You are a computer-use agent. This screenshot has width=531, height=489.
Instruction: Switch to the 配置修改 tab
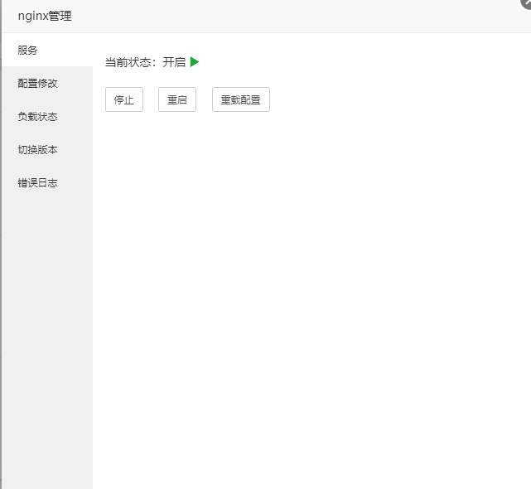pos(47,84)
